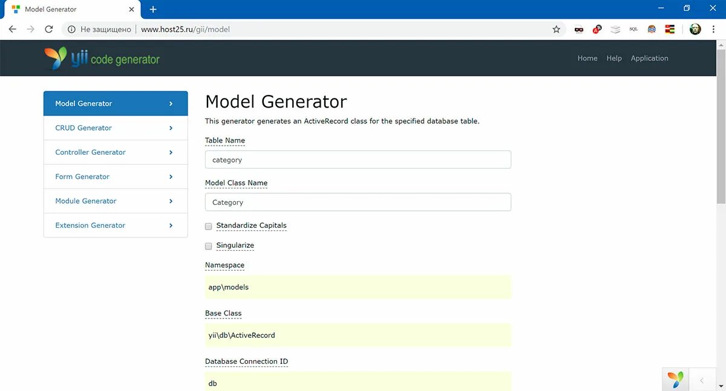Reload the page with the refresh icon
The width and height of the screenshot is (726, 391).
tap(49, 29)
